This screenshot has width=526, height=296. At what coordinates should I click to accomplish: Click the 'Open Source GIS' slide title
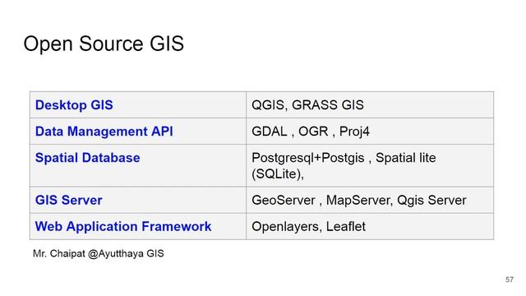(104, 44)
